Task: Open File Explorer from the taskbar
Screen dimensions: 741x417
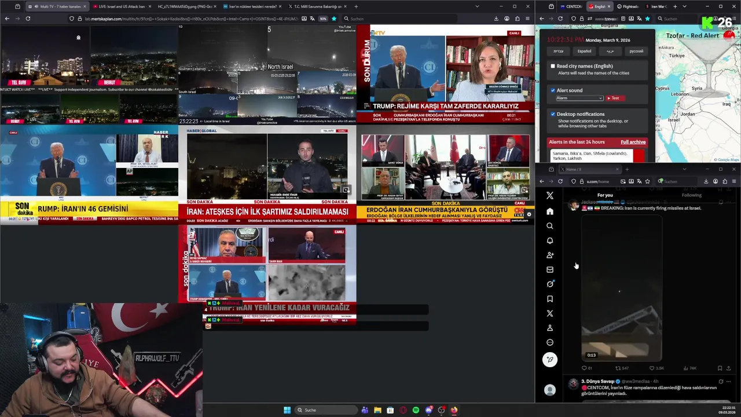Action: (377, 410)
